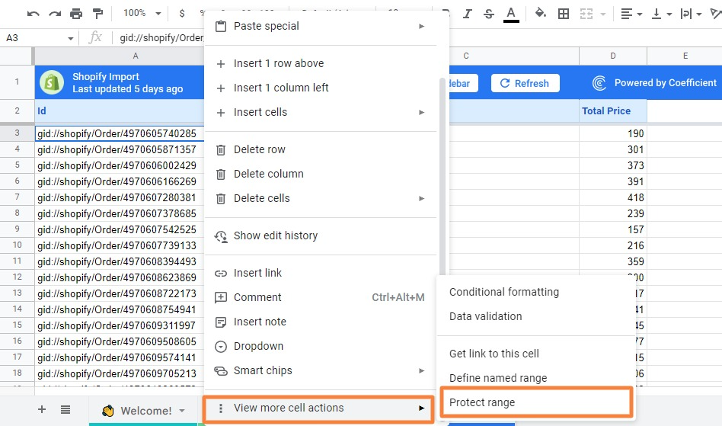Switch to the Welcome! sheet tab
This screenshot has width=722, height=426.
[144, 410]
